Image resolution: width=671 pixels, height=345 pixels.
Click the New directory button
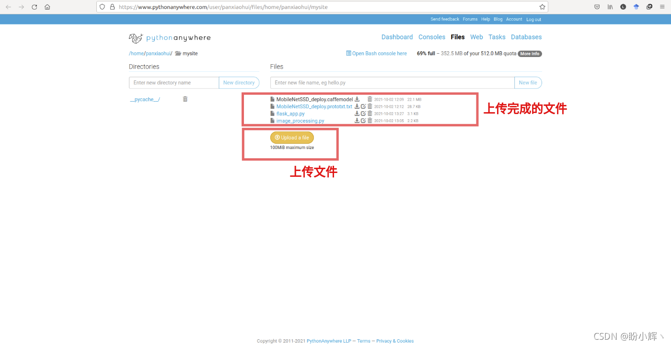(x=239, y=83)
